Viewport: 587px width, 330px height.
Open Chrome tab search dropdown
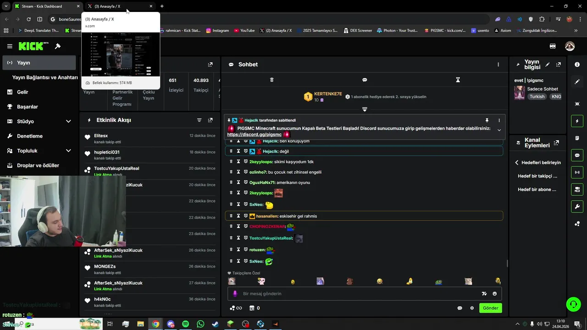point(6,6)
